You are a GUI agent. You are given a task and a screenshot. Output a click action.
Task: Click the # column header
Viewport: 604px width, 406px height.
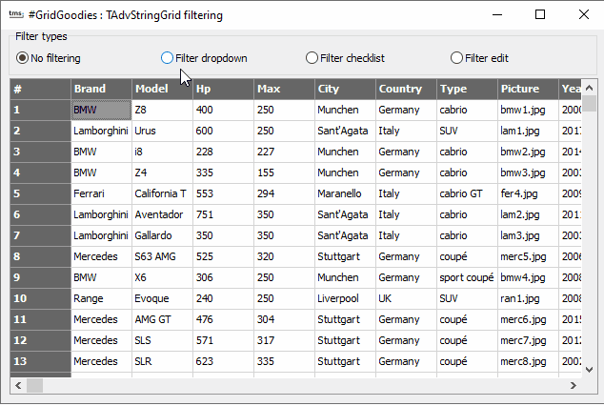coord(40,89)
